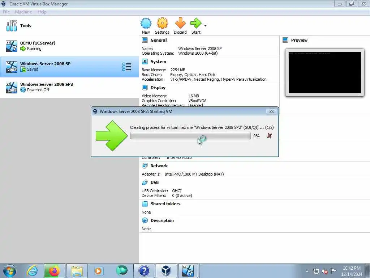Viewport: 370px width, 278px height.
Task: Click the '2254 MB' base memory value
Action: [x=178, y=70]
